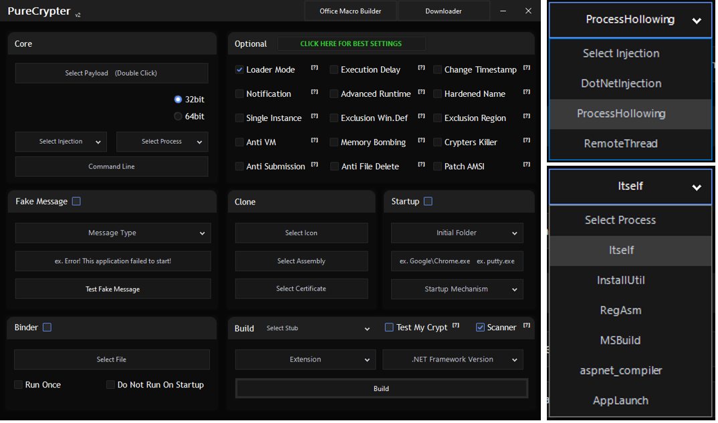Select the 64bit radio button
The image size is (718, 423).
[178, 116]
